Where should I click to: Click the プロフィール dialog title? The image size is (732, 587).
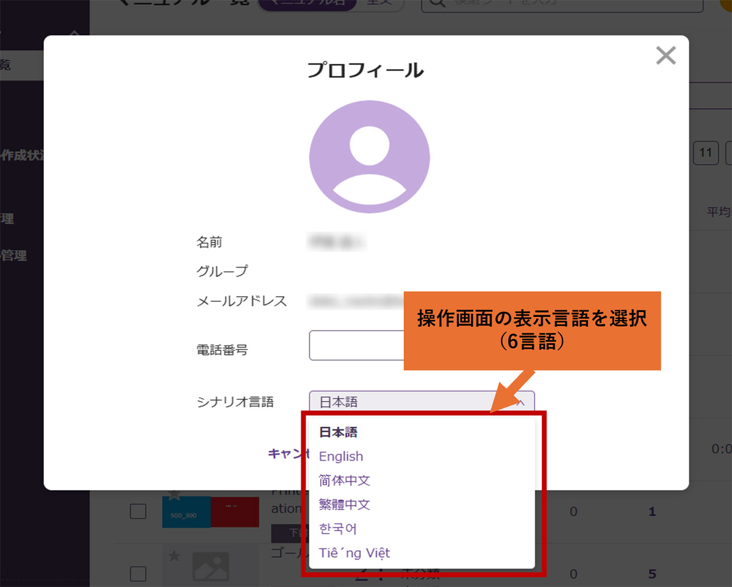(365, 70)
